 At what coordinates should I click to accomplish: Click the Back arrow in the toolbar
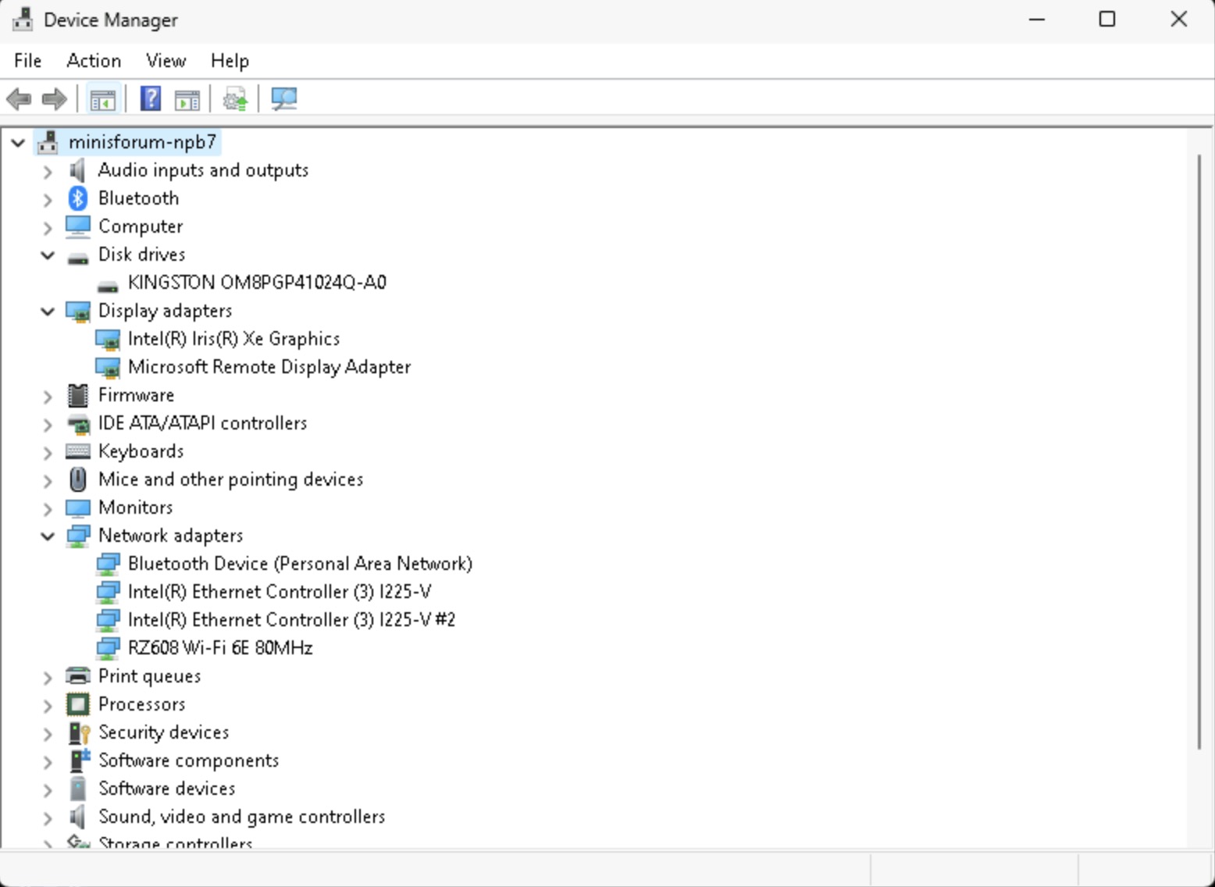(19, 99)
